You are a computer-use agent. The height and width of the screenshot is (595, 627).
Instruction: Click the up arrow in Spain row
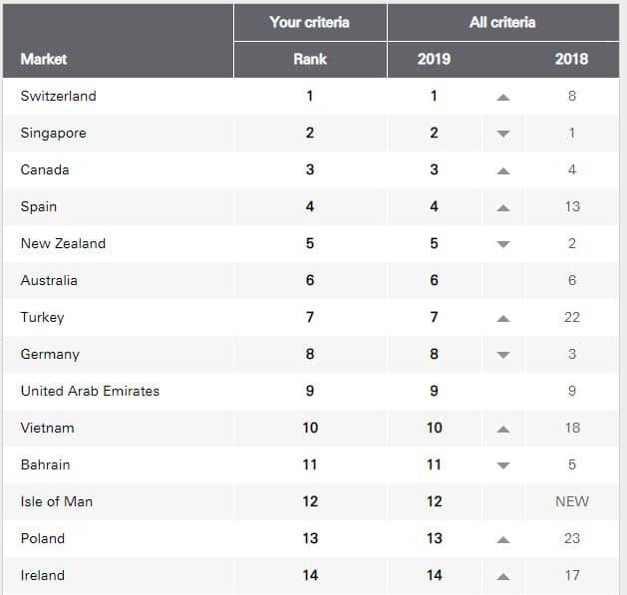pos(503,208)
